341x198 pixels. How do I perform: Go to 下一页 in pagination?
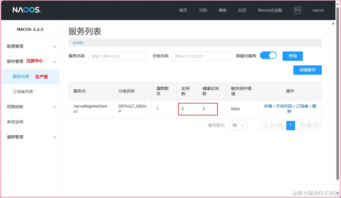(x=309, y=126)
